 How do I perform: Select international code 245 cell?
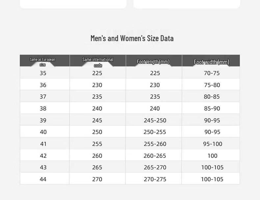pyautogui.click(x=98, y=120)
